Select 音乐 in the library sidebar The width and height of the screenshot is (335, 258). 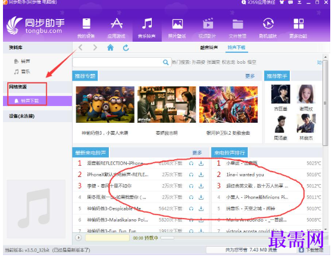[22, 72]
